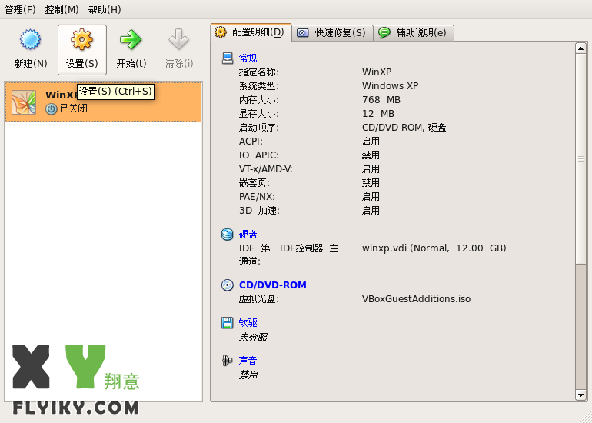Switch to the 辅助说明(e) tab
Screen dimensions: 592x423
[x=414, y=33]
